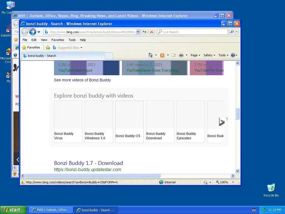
Task: Open the Help menu
Action: 83,40
